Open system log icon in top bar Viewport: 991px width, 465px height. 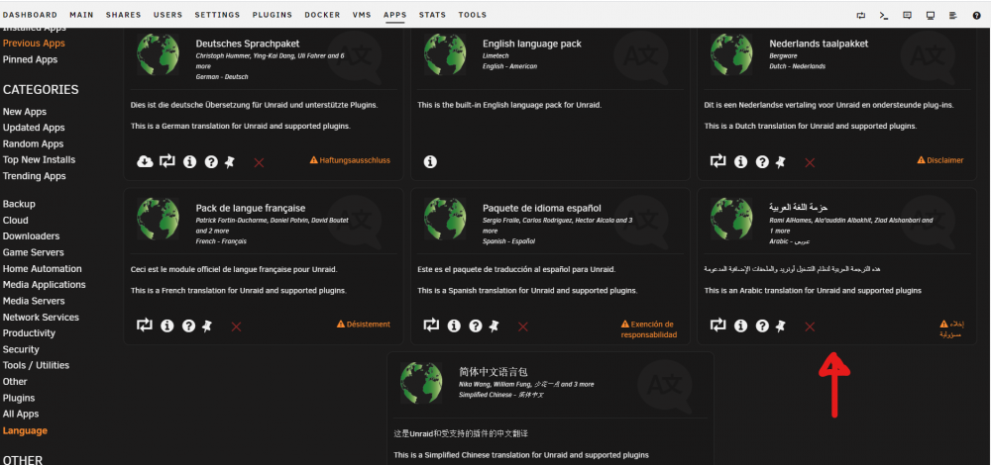(953, 16)
